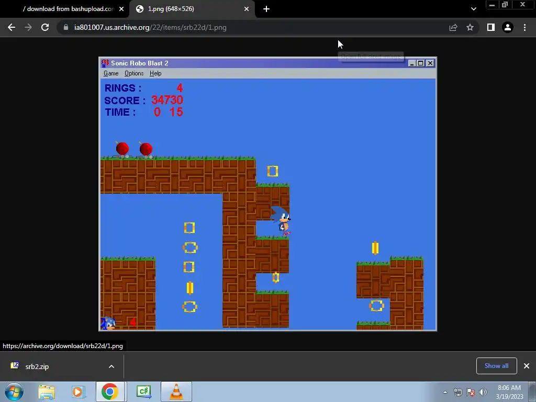This screenshot has width=536, height=402.
Task: Open the browser side panel
Action: 491,27
